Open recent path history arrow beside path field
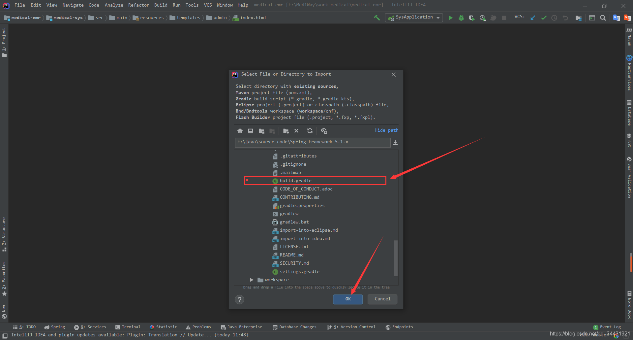Image resolution: width=633 pixels, height=340 pixels. 395,143
